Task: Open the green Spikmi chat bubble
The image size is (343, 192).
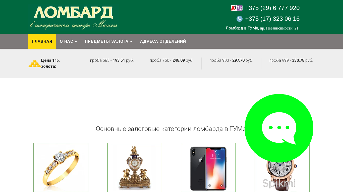Action: tap(279, 128)
